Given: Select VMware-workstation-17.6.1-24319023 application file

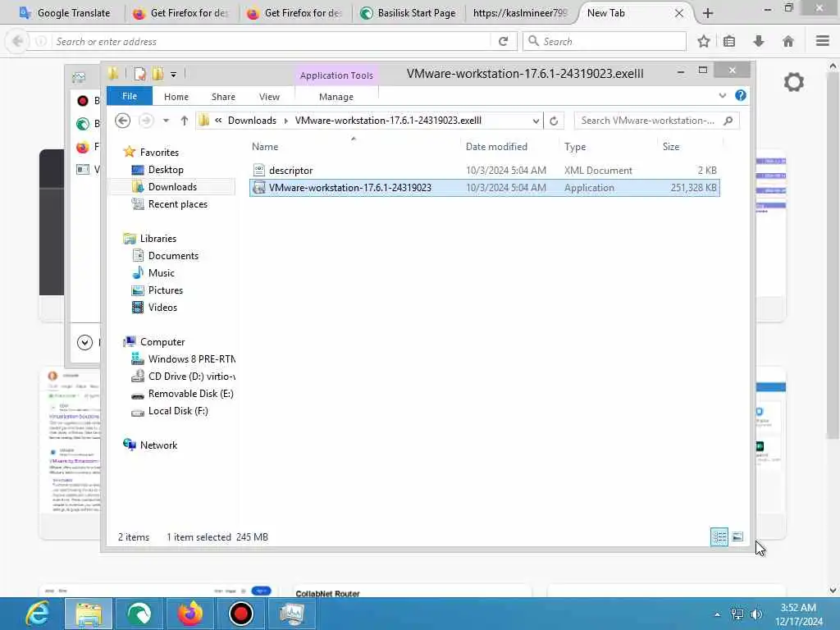Looking at the screenshot, I should point(484,188).
